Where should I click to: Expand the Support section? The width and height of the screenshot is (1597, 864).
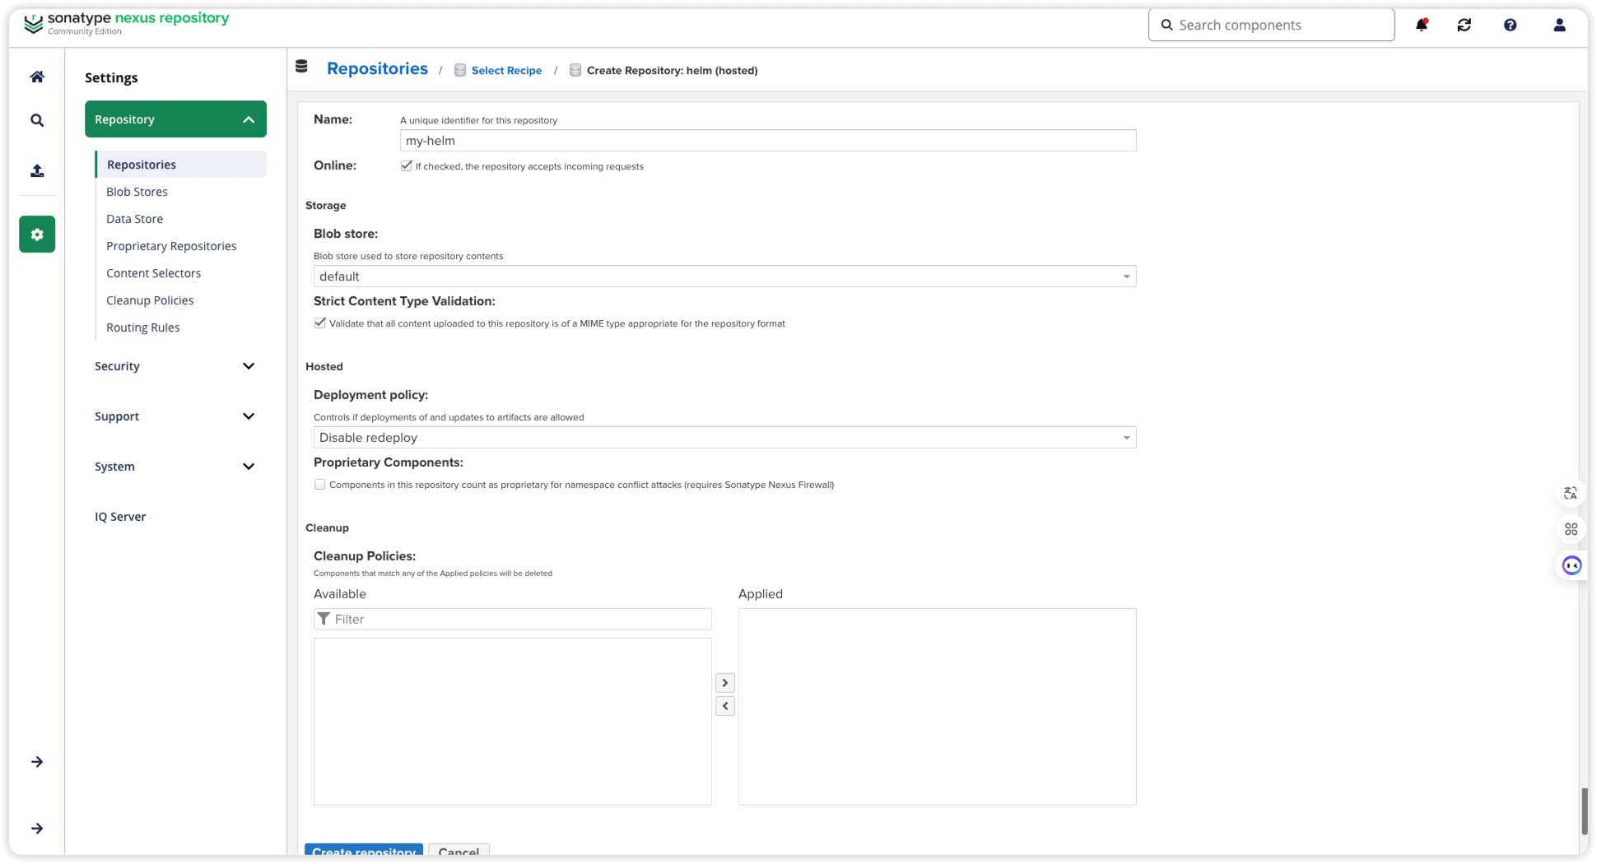(175, 416)
